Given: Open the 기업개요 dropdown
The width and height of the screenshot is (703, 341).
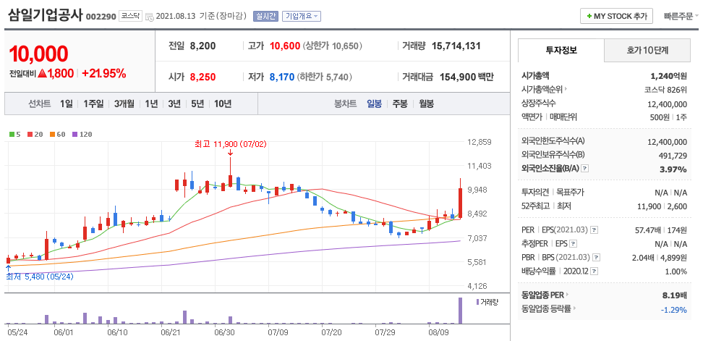Looking at the screenshot, I should point(302,17).
